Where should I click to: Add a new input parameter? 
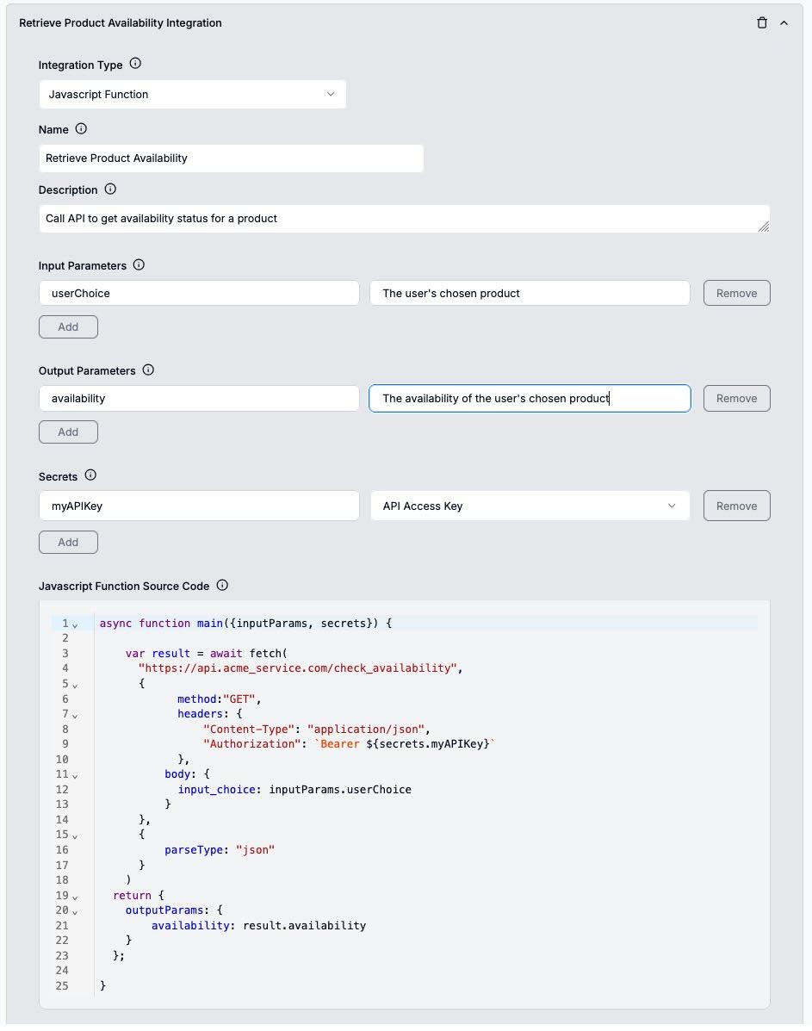coord(68,326)
